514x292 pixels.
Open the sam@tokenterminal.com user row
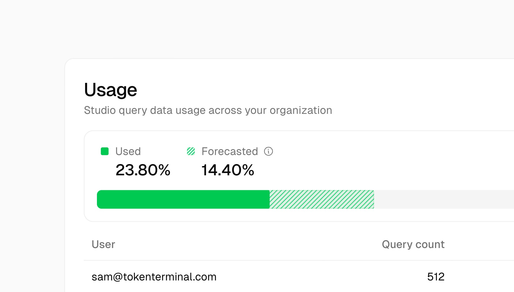154,277
